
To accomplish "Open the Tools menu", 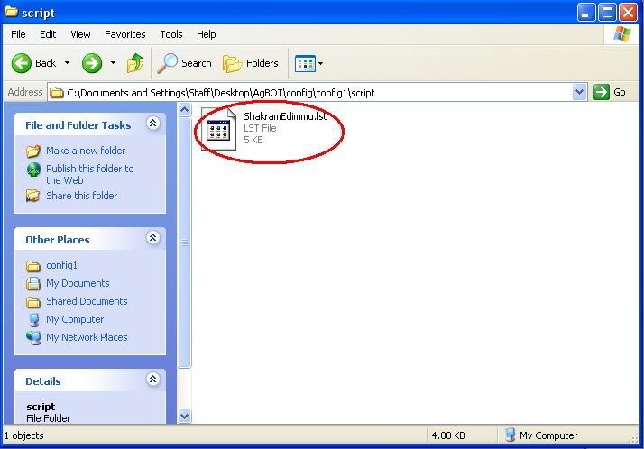I will click(171, 34).
